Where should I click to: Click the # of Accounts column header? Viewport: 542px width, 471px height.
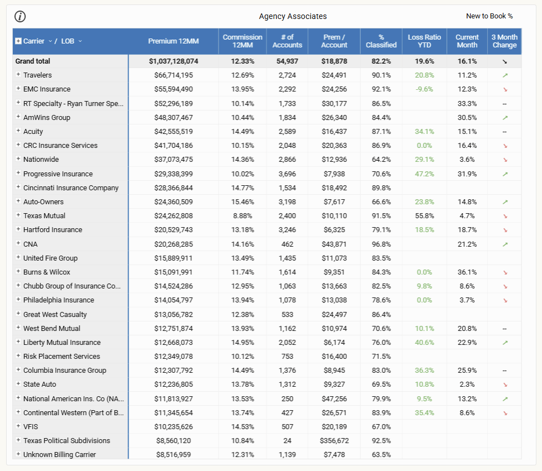[x=287, y=41]
